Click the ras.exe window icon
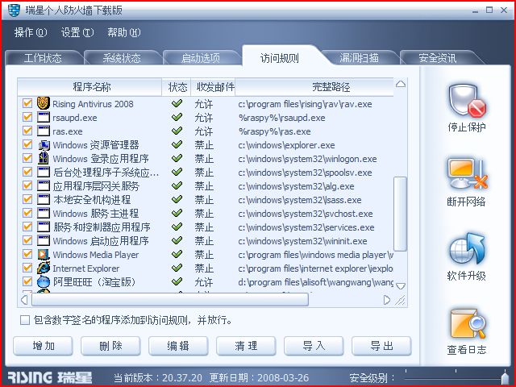The height and width of the screenshot is (387, 516). pos(44,131)
